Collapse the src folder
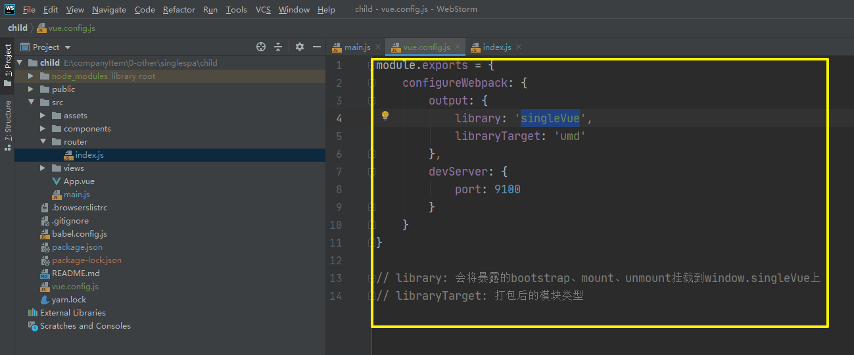Screen dimensions: 854x355 tap(30, 103)
